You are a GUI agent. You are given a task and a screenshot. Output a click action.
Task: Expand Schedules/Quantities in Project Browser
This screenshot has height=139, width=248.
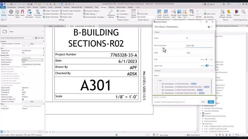tap(201, 116)
